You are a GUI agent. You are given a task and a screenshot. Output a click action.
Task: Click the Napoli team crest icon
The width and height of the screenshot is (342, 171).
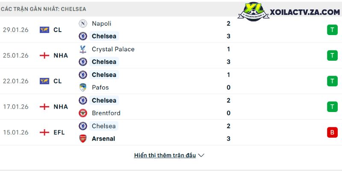83,24
